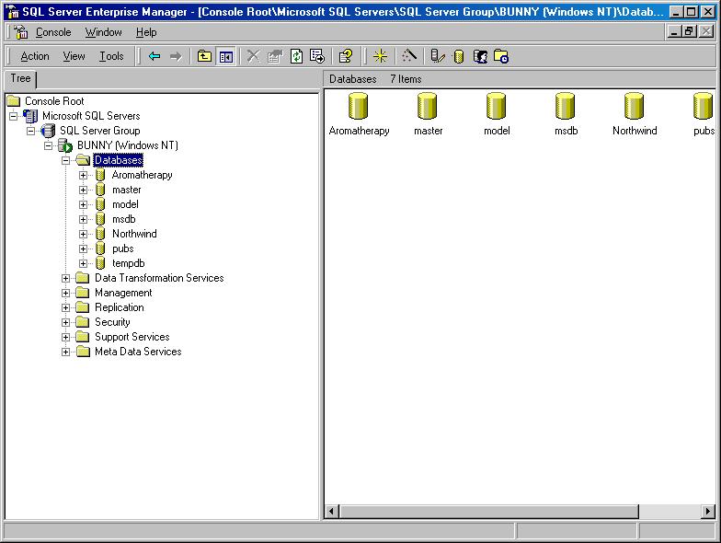
Task: Click the Register Server toolbar icon
Action: (438, 57)
